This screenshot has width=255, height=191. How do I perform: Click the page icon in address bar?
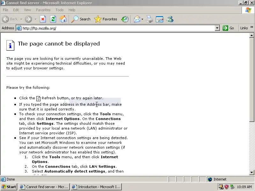[19, 28]
